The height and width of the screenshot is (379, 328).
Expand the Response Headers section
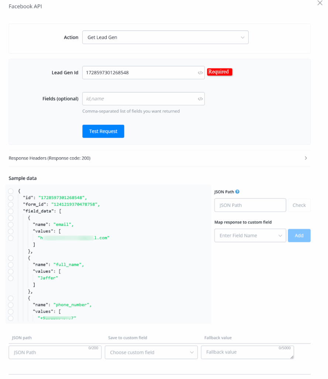tap(305, 158)
